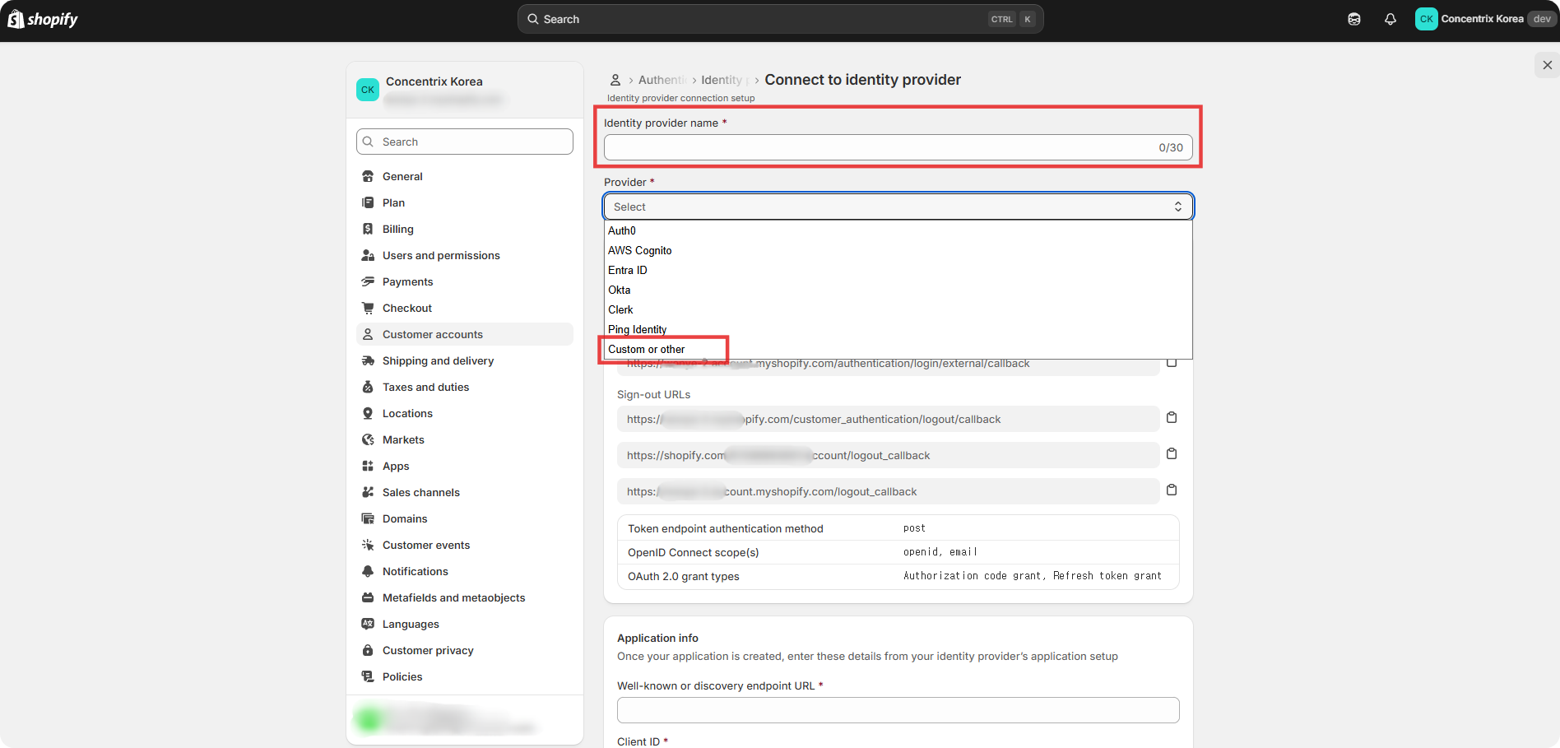Focus the Well-known or discovery endpoint URL field
1560x748 pixels.
(898, 710)
